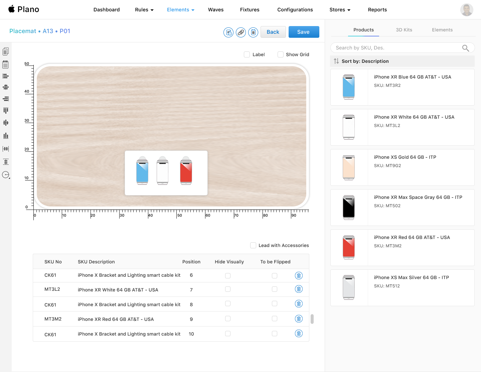The width and height of the screenshot is (481, 372).
Task: Enable the Label checkbox
Action: pyautogui.click(x=247, y=54)
